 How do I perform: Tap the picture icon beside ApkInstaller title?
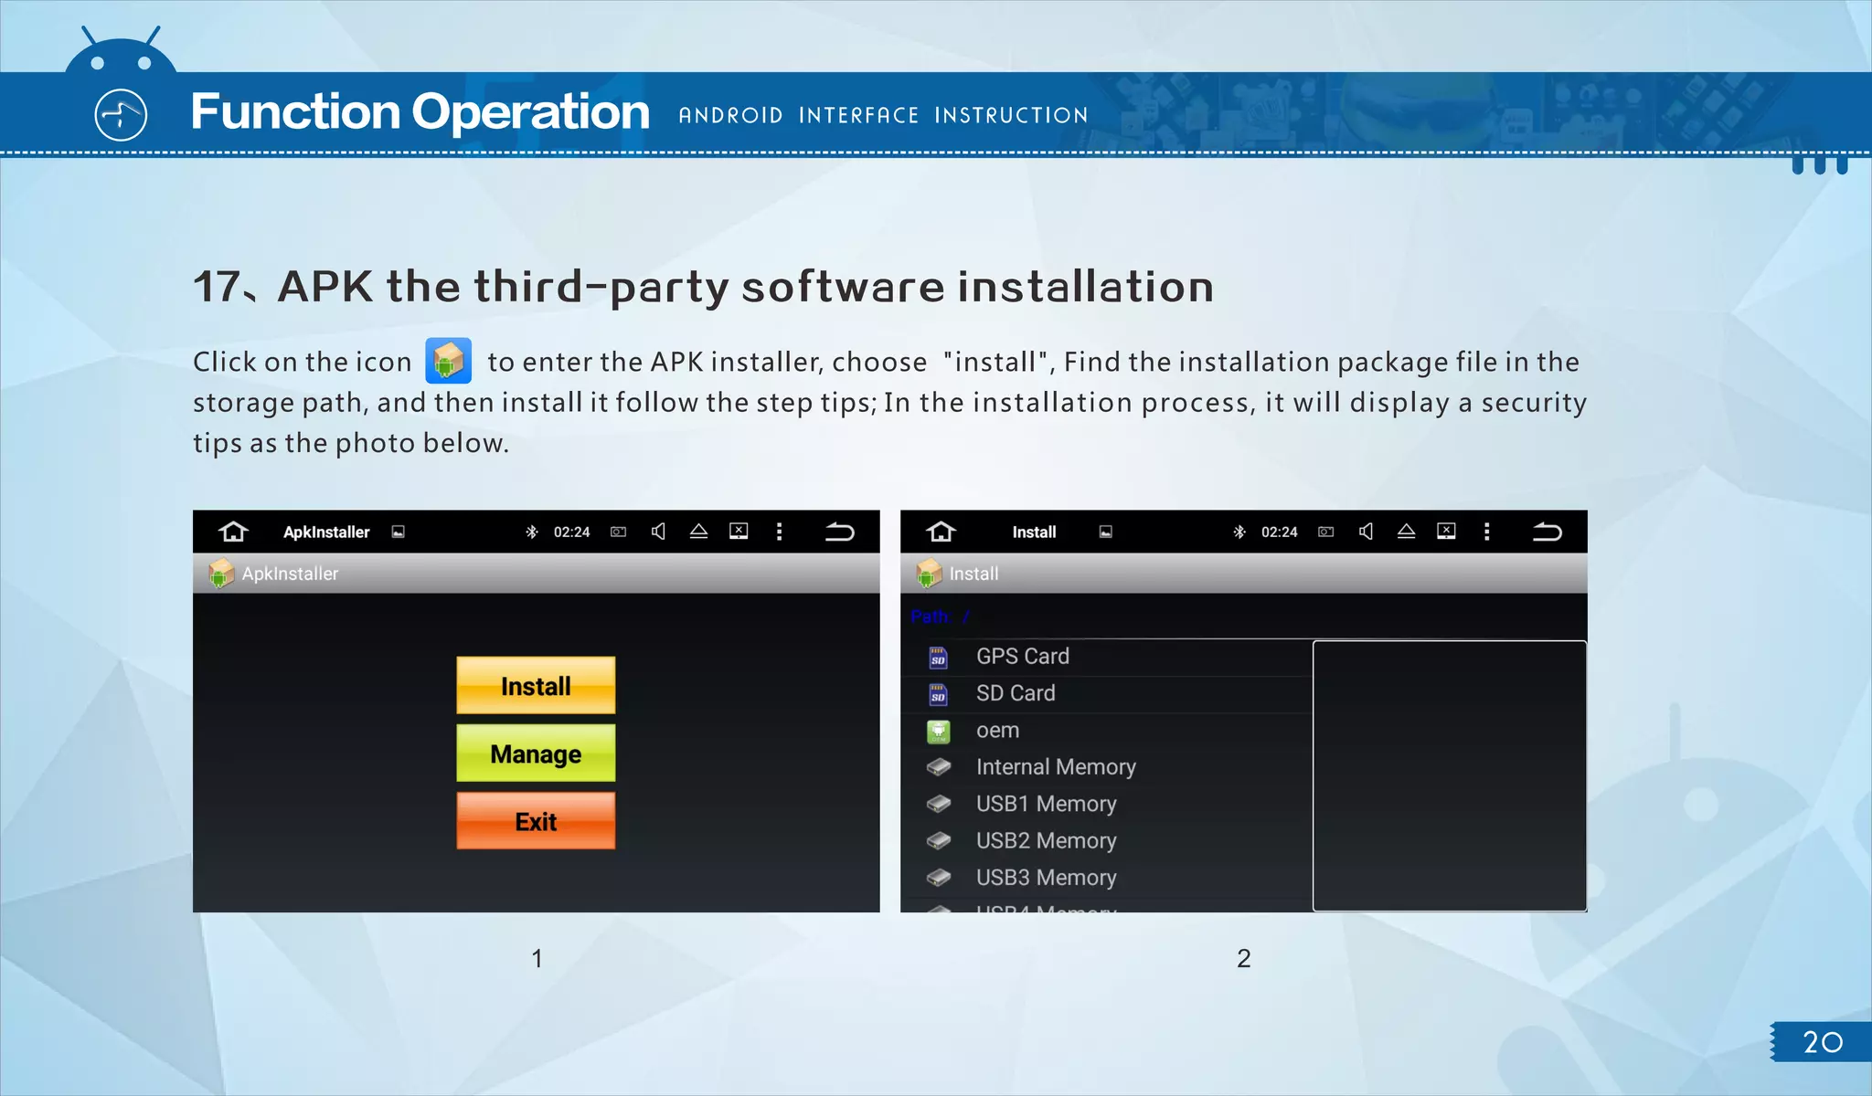click(399, 532)
